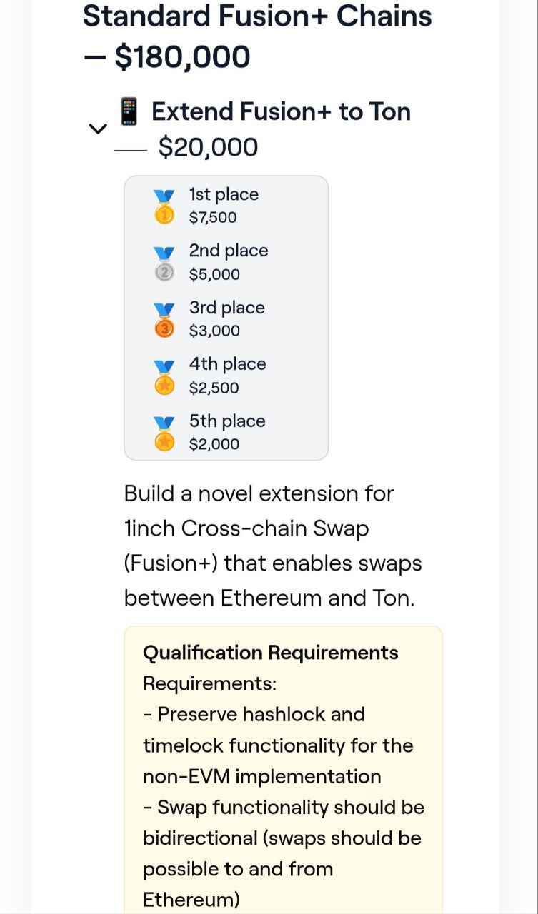Click the 5th place star medal icon
The height and width of the screenshot is (914, 538).
click(164, 433)
